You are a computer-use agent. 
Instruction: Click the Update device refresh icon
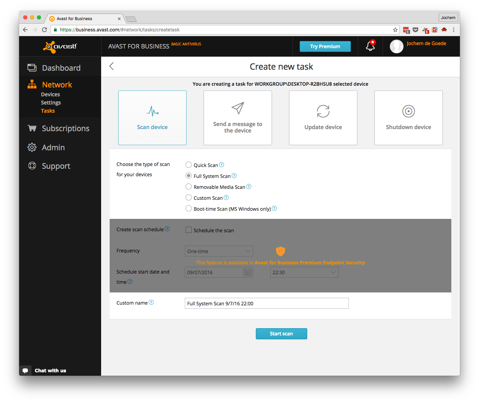(x=323, y=111)
